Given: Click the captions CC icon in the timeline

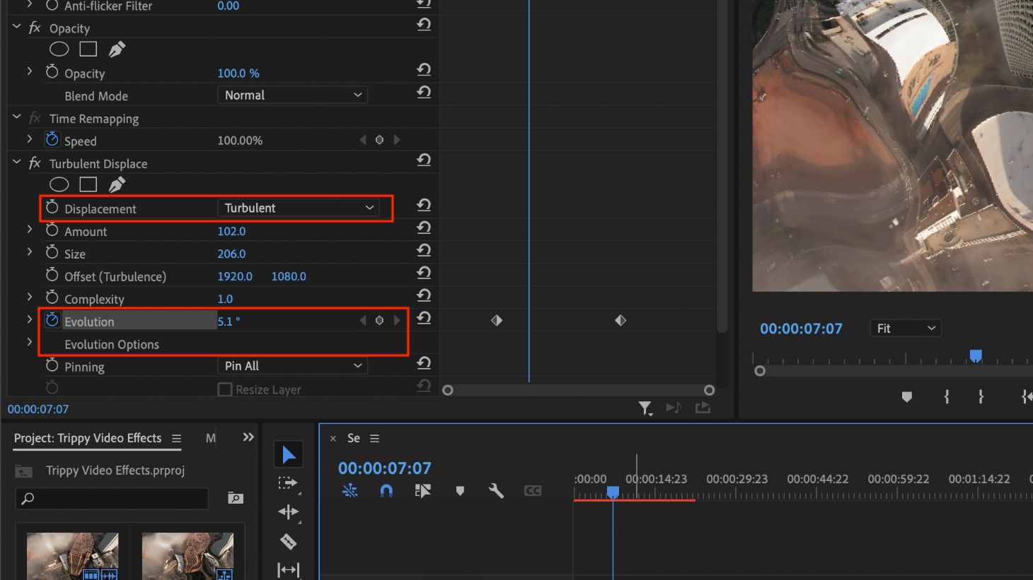Looking at the screenshot, I should click(533, 490).
